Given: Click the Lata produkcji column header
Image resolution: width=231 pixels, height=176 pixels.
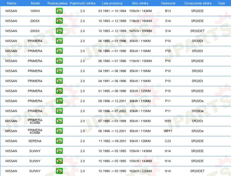Looking at the screenshot, I should 112,3.
